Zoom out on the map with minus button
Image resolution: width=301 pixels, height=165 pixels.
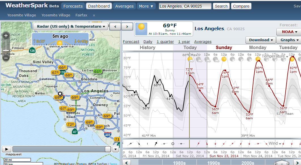(x=6, y=58)
